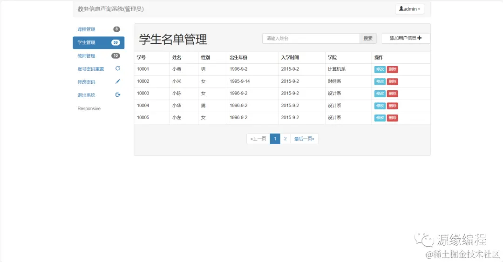
Task: Click the blue 修改 button for student 10004
Action: point(380,106)
